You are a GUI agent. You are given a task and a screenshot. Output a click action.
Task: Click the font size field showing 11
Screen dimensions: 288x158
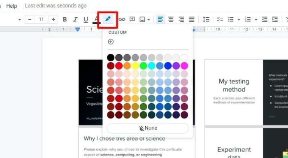click(42, 19)
